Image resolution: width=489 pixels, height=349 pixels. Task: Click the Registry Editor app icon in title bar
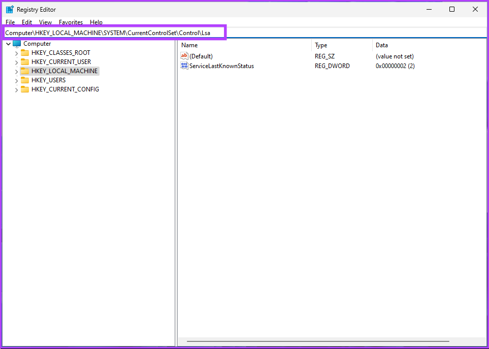point(10,9)
